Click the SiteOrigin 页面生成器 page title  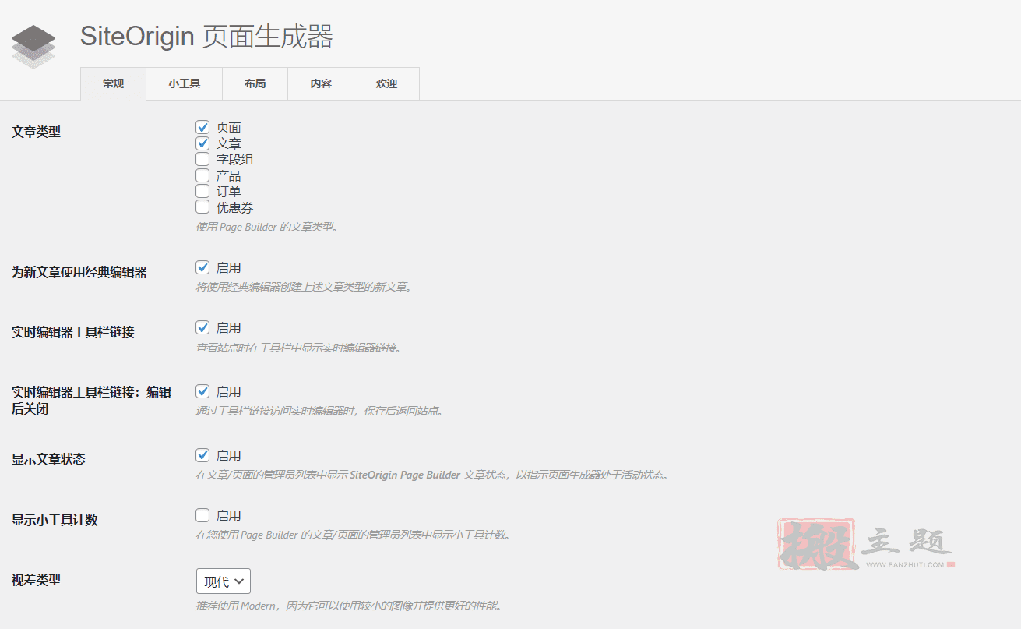206,37
